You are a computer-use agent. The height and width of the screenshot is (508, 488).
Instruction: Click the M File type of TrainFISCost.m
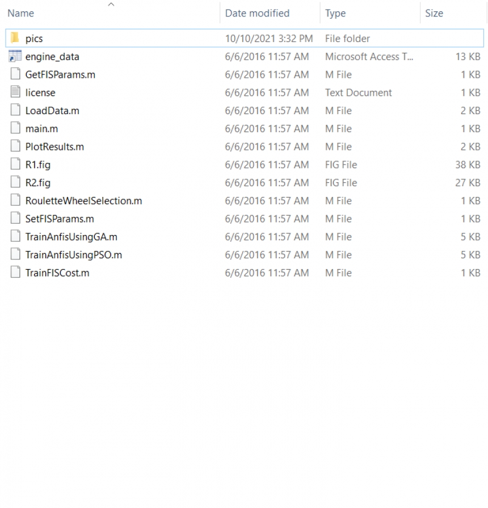pyautogui.click(x=338, y=273)
